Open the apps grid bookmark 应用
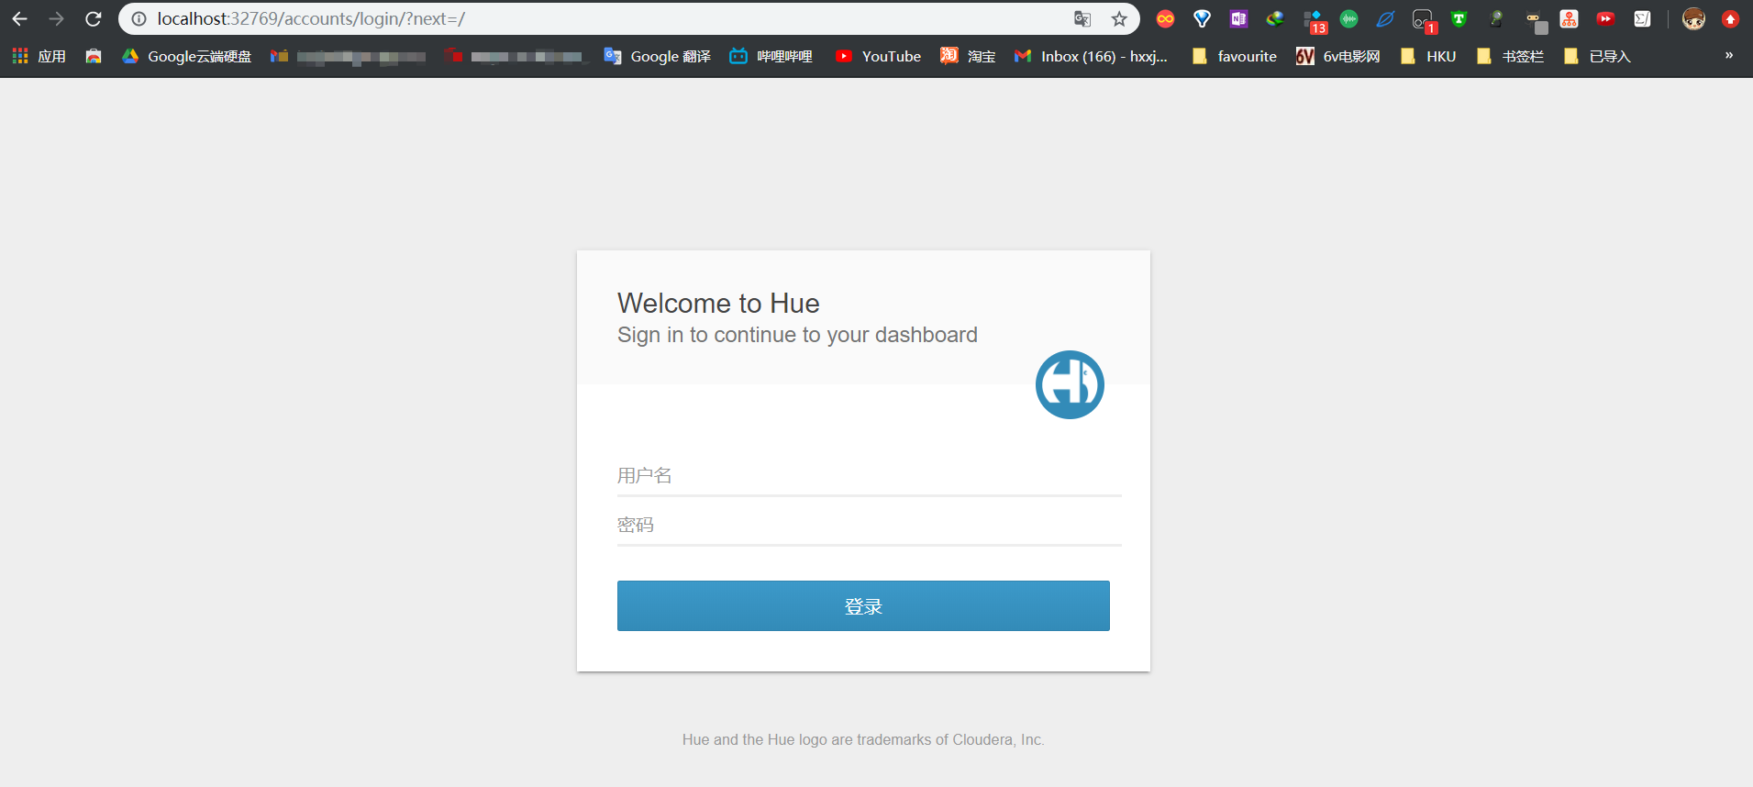This screenshot has width=1753, height=787. (x=39, y=56)
